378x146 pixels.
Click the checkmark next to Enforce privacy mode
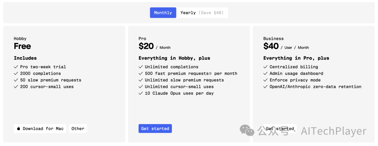(265, 80)
